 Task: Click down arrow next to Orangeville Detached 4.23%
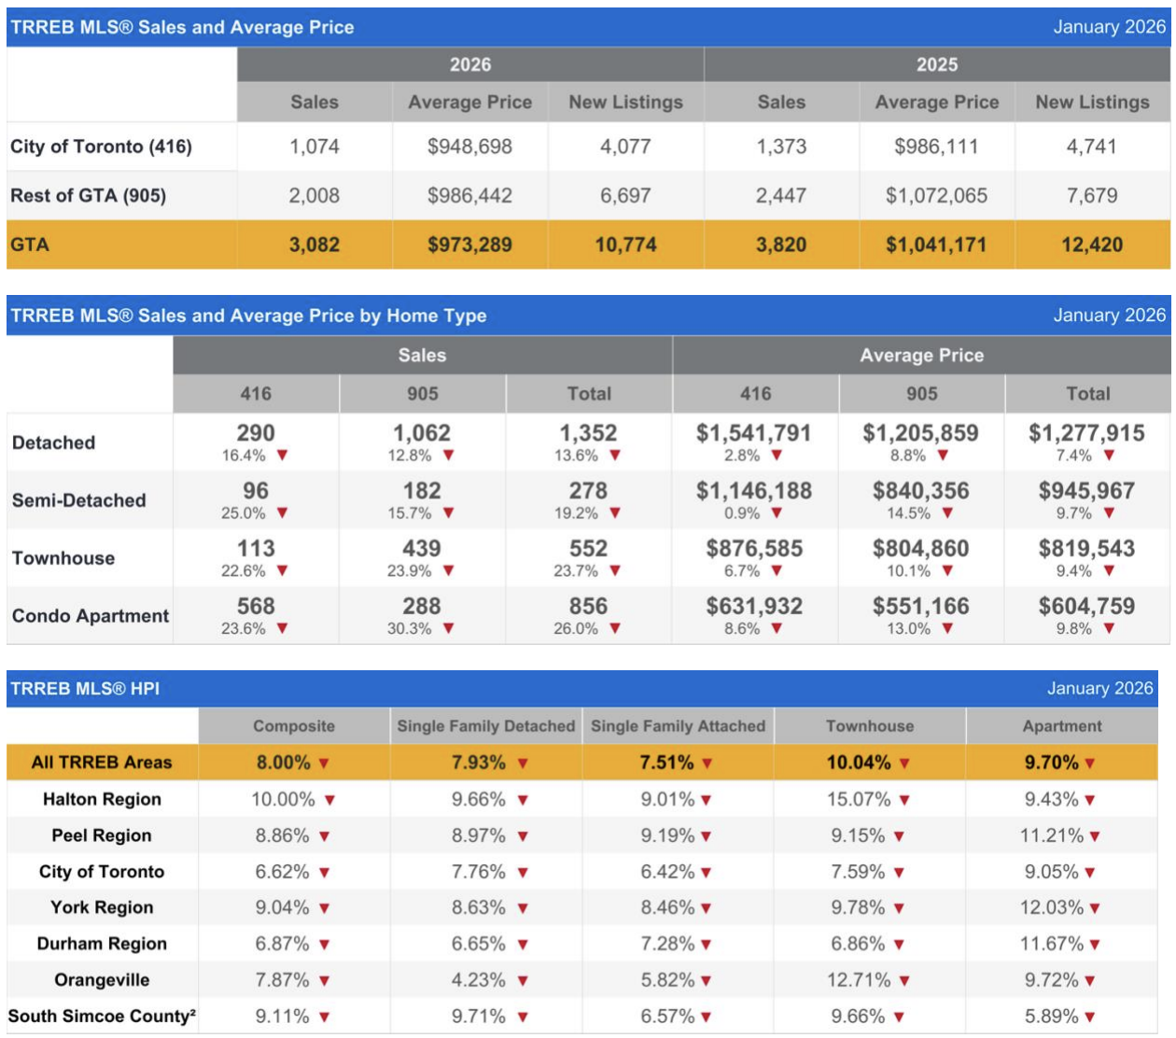tap(523, 981)
